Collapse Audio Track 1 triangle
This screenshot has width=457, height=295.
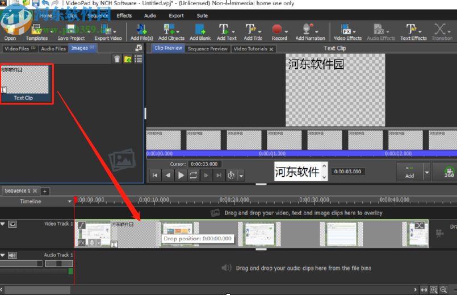pos(3,255)
